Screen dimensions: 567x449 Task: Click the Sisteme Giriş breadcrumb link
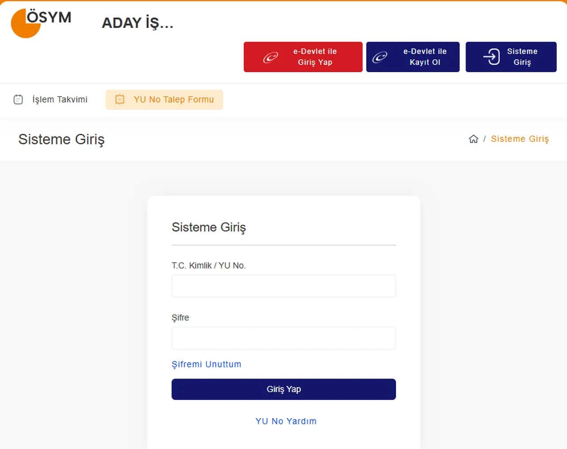[x=520, y=139]
